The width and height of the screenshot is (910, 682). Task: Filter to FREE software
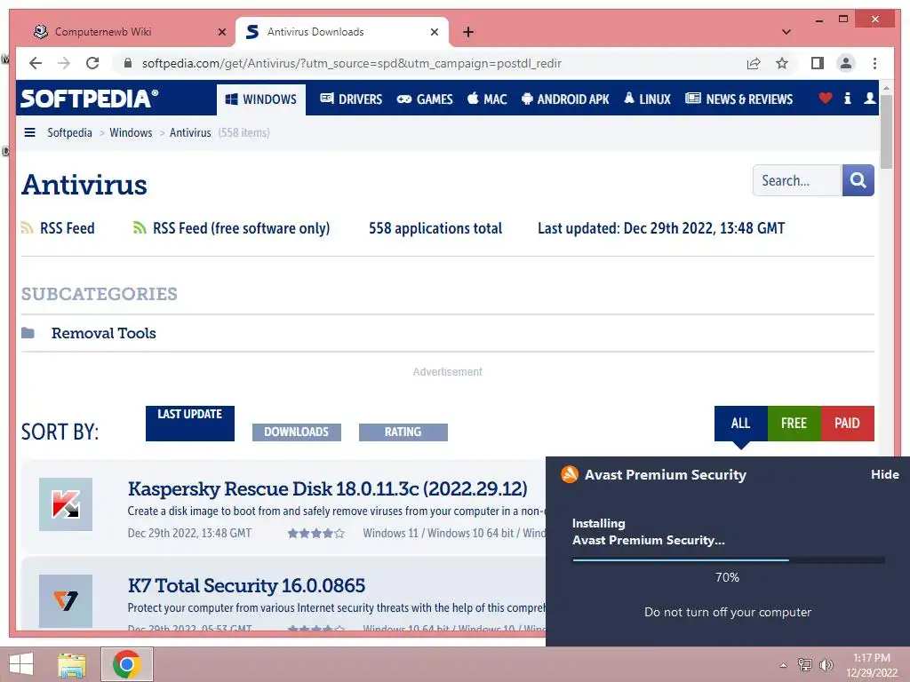[x=794, y=424]
